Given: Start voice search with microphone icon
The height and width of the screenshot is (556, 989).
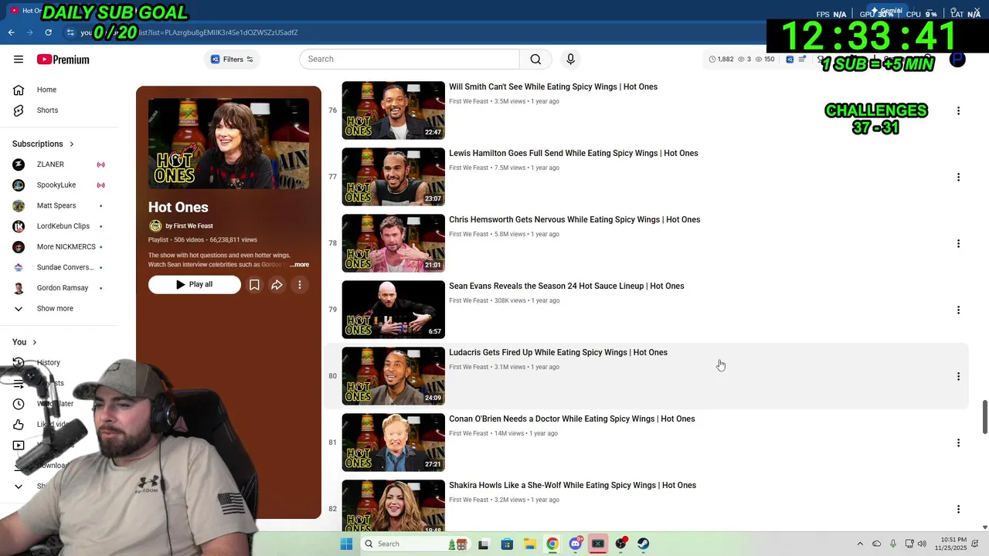Looking at the screenshot, I should [x=570, y=59].
